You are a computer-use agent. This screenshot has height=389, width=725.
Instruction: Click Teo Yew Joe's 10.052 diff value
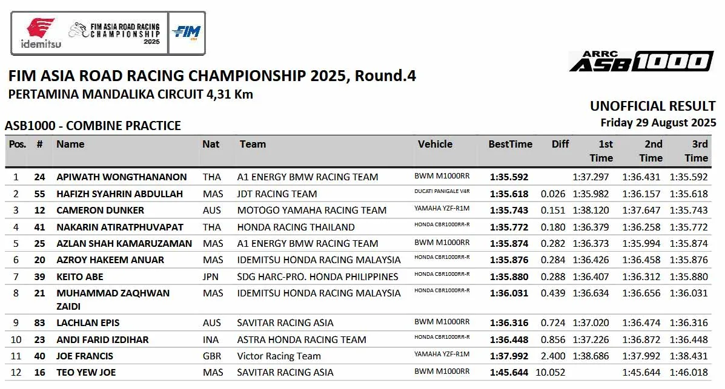(x=550, y=373)
